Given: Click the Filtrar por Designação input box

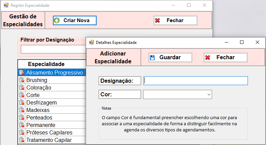Looking at the screenshot, I should point(53,49).
